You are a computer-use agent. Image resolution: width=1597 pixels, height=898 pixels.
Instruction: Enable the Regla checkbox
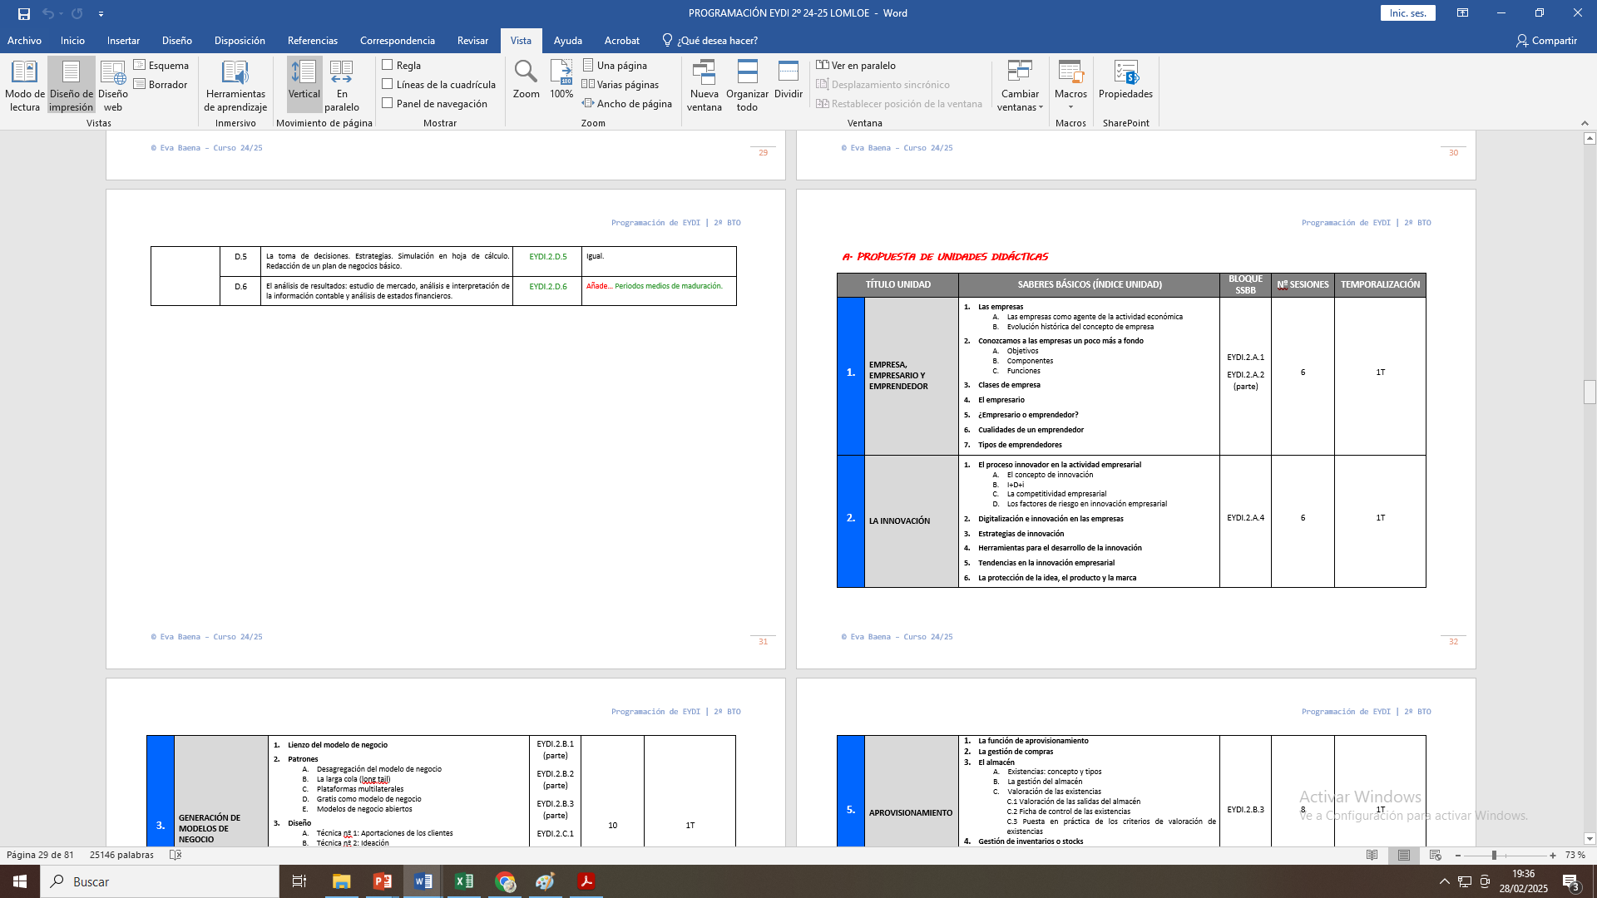pos(388,65)
